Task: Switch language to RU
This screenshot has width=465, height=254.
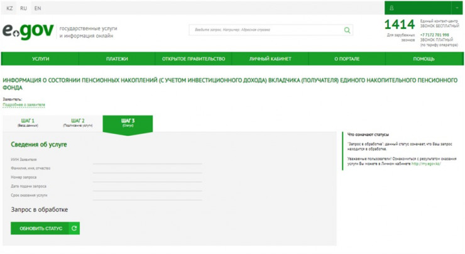Action: pos(23,8)
